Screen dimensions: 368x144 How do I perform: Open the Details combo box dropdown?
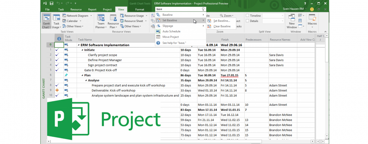click(282, 21)
